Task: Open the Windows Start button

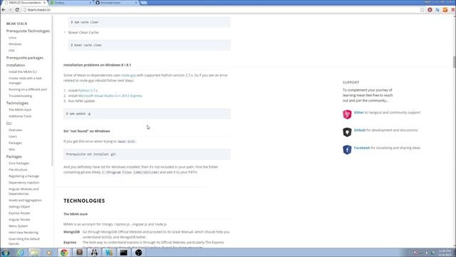Action: click(x=6, y=253)
